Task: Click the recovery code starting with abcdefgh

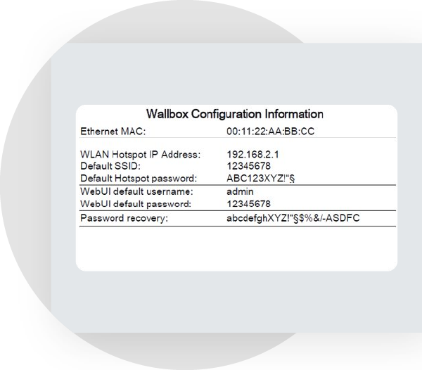Action: point(293,219)
